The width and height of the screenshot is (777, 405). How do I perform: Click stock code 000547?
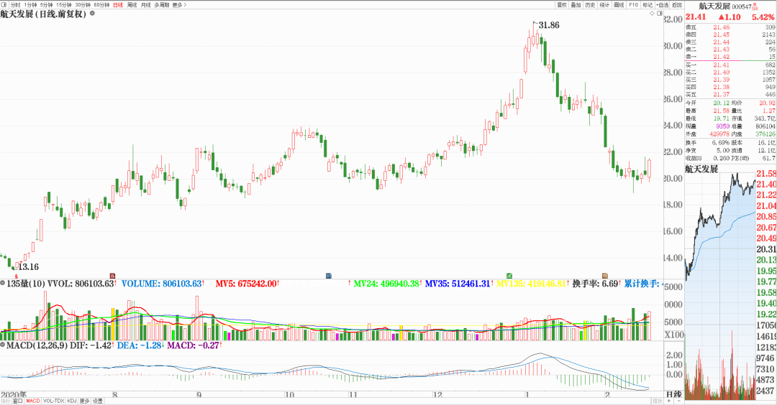[x=742, y=7]
